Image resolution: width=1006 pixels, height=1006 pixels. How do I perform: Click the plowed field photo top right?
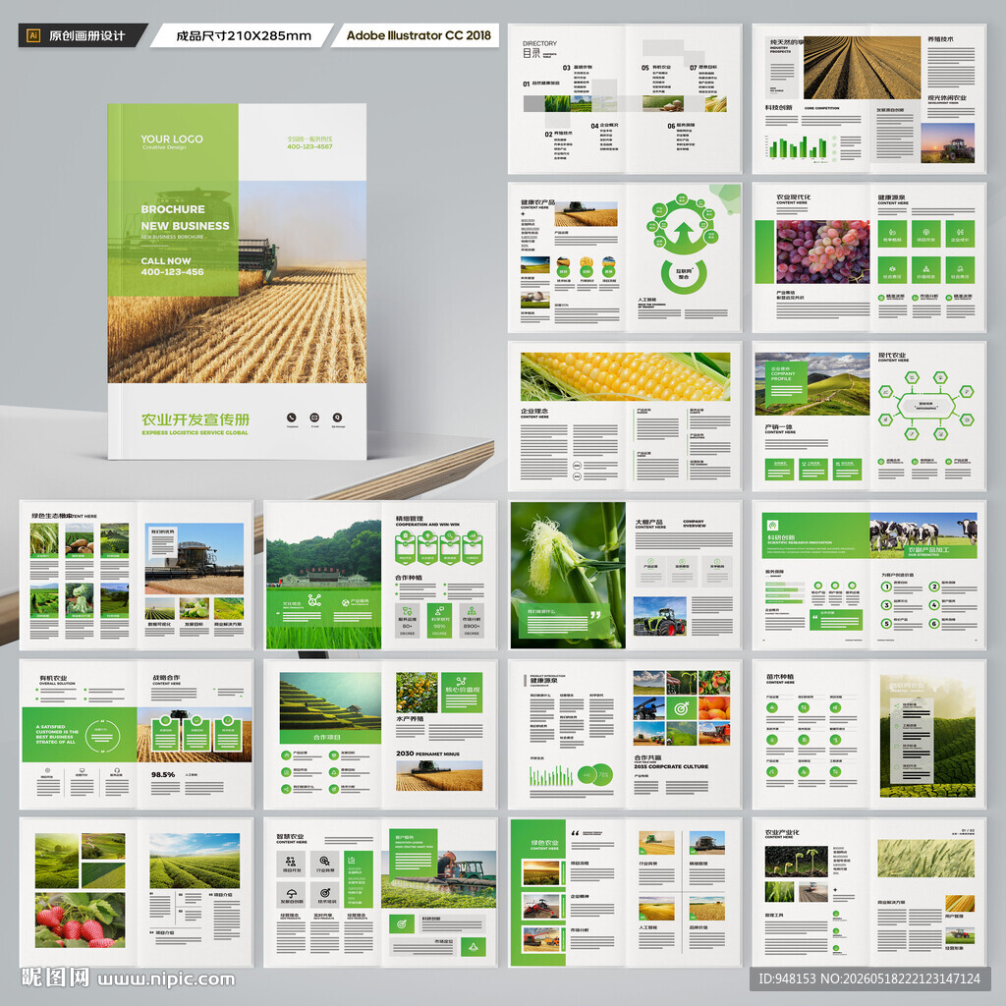click(x=862, y=68)
